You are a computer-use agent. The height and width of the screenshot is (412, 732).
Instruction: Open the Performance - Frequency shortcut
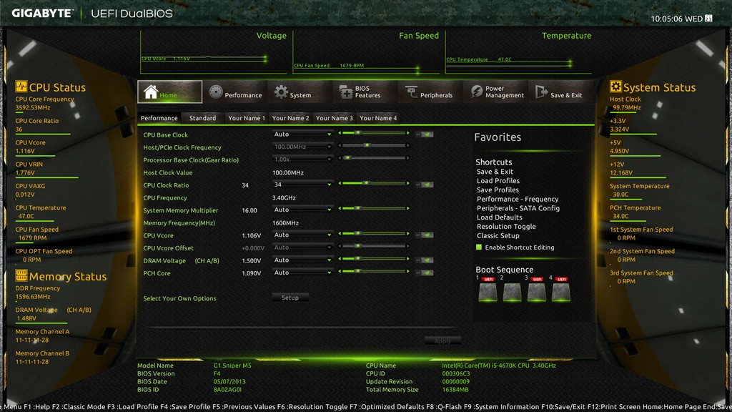coord(518,199)
